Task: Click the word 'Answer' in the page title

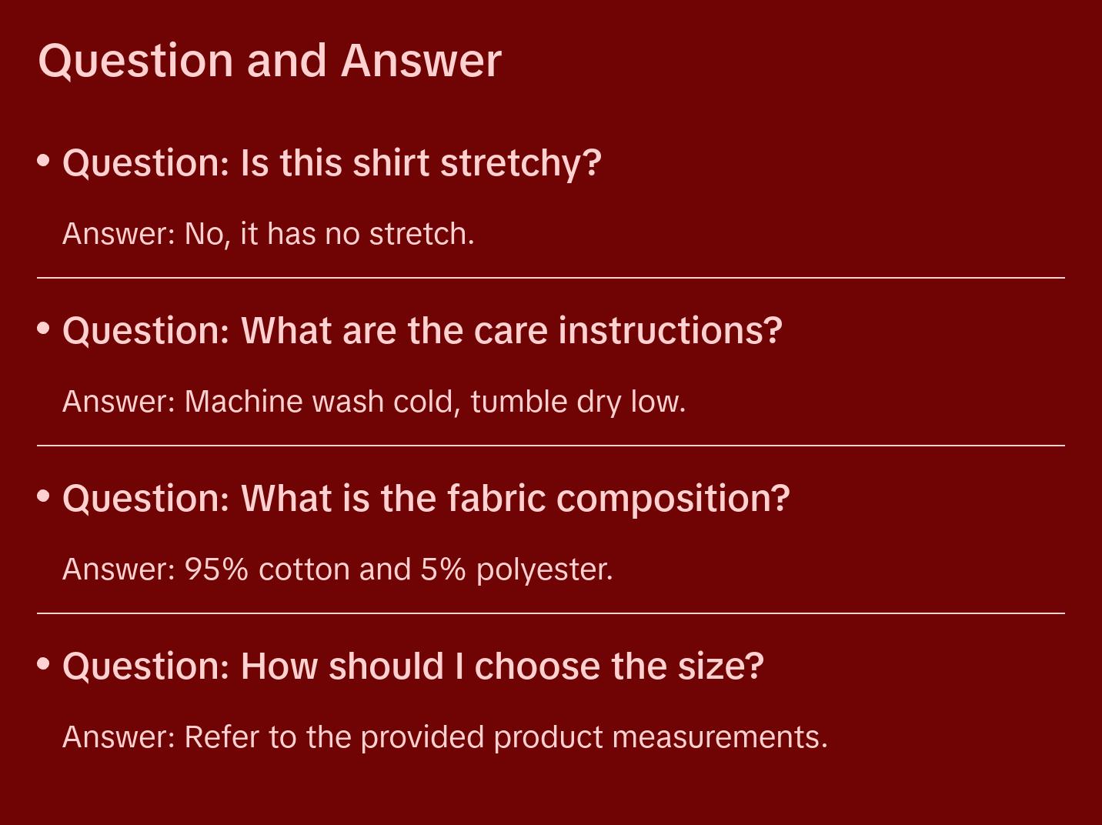Action: (x=421, y=61)
